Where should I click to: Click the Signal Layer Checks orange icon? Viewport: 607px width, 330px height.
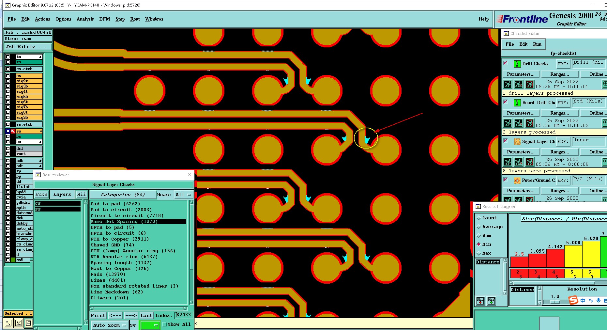[x=517, y=142]
